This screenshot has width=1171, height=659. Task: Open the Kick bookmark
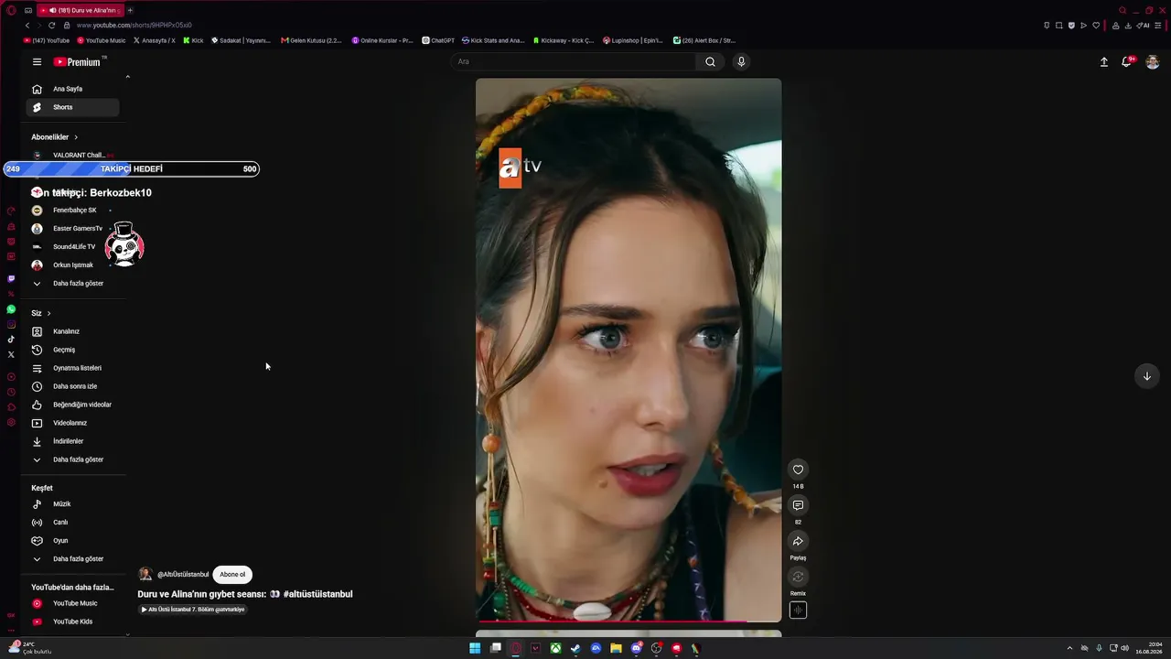coord(193,40)
